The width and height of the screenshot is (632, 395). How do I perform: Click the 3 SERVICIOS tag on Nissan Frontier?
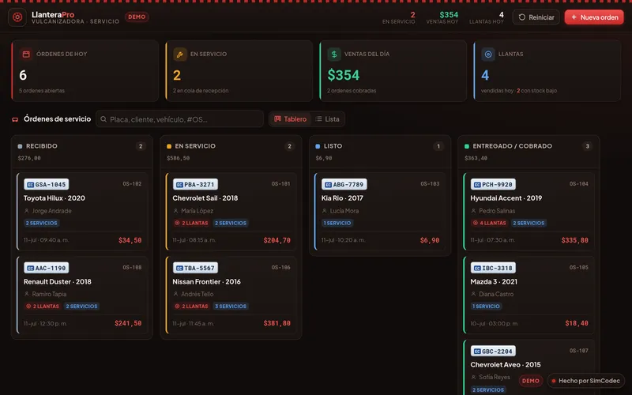[x=231, y=307]
